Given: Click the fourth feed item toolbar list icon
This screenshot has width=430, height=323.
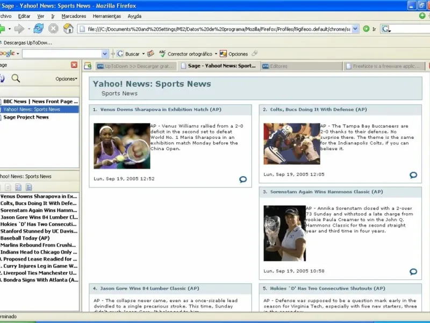Looking at the screenshot, I should pos(29,187).
